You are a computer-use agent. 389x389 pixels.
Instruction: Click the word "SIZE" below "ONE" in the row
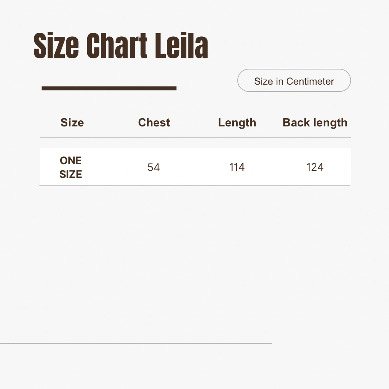(71, 175)
